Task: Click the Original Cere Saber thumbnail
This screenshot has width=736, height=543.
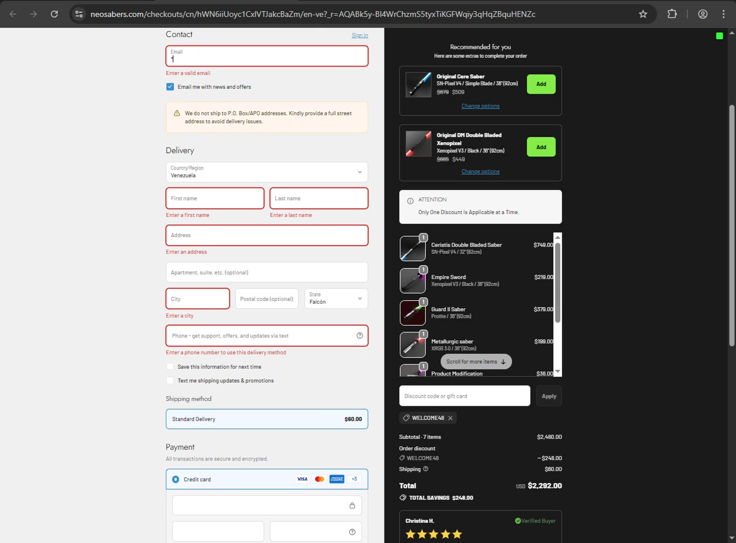Action: tap(419, 84)
